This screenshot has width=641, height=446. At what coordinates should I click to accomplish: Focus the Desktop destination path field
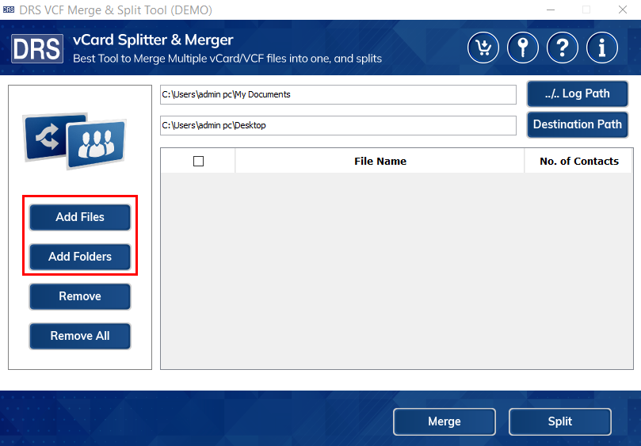338,125
